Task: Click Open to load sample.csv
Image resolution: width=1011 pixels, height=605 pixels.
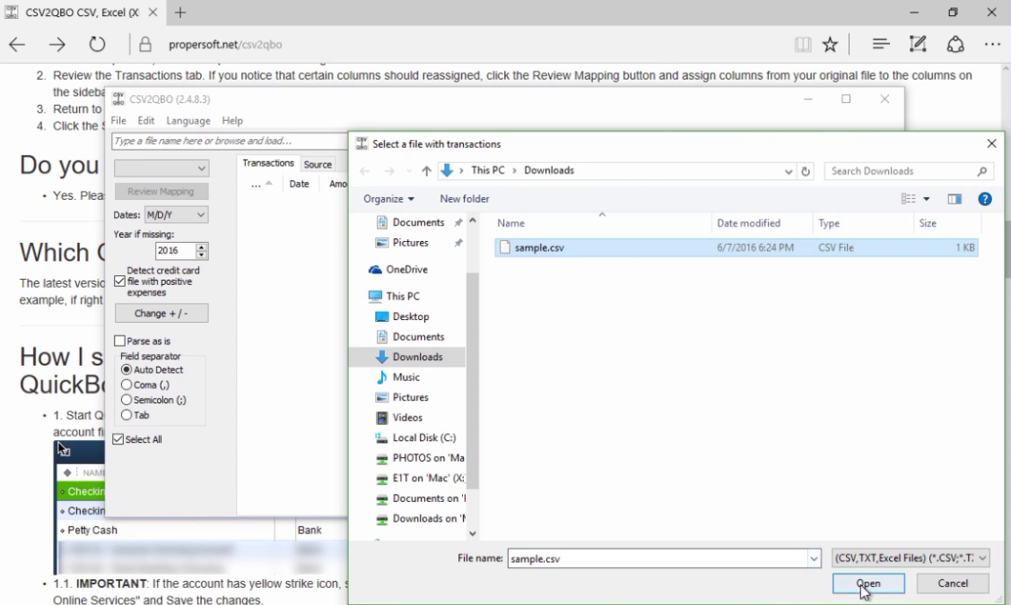Action: pos(868,583)
